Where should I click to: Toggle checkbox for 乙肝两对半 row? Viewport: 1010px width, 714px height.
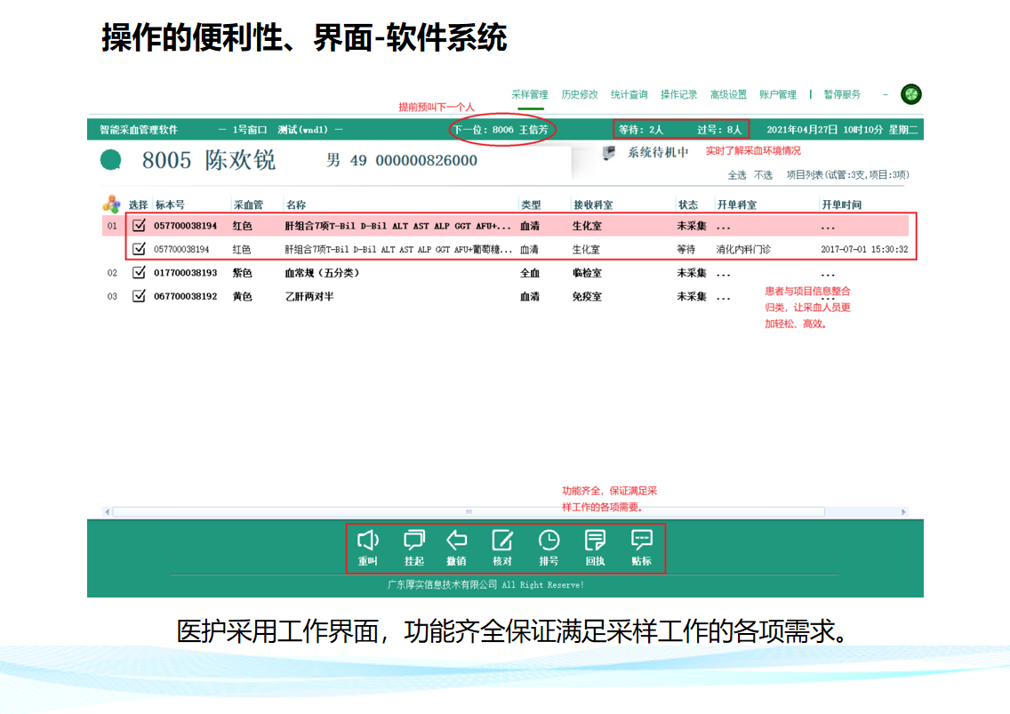(x=139, y=296)
